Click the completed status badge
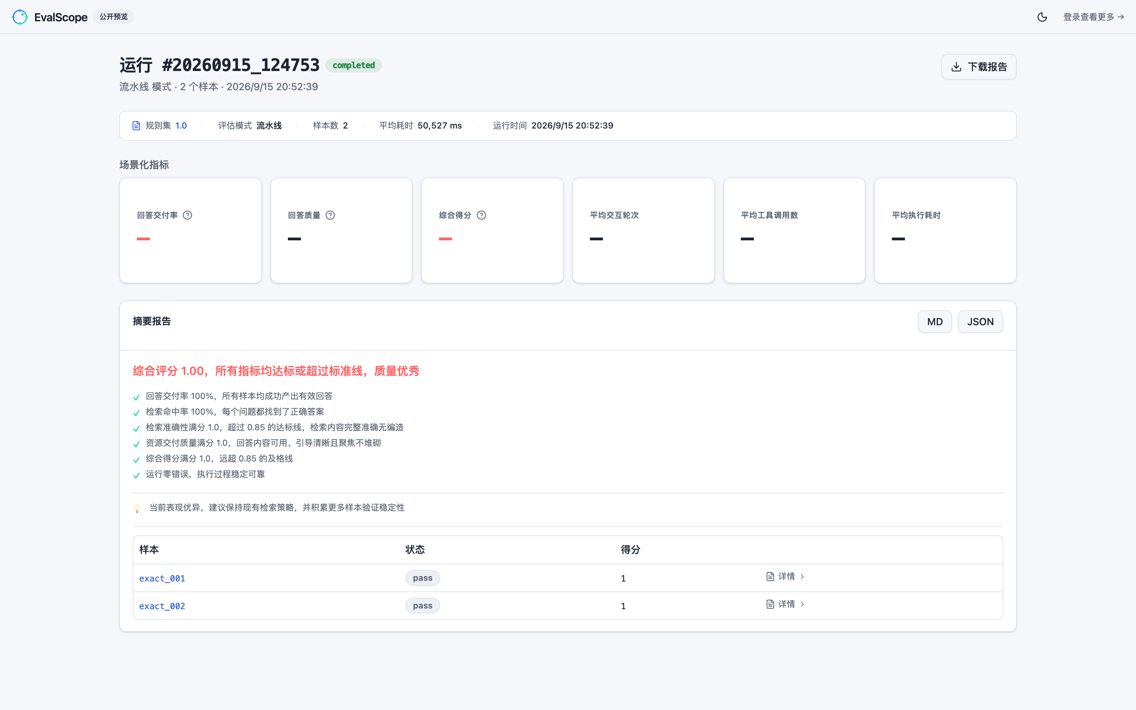 [354, 65]
